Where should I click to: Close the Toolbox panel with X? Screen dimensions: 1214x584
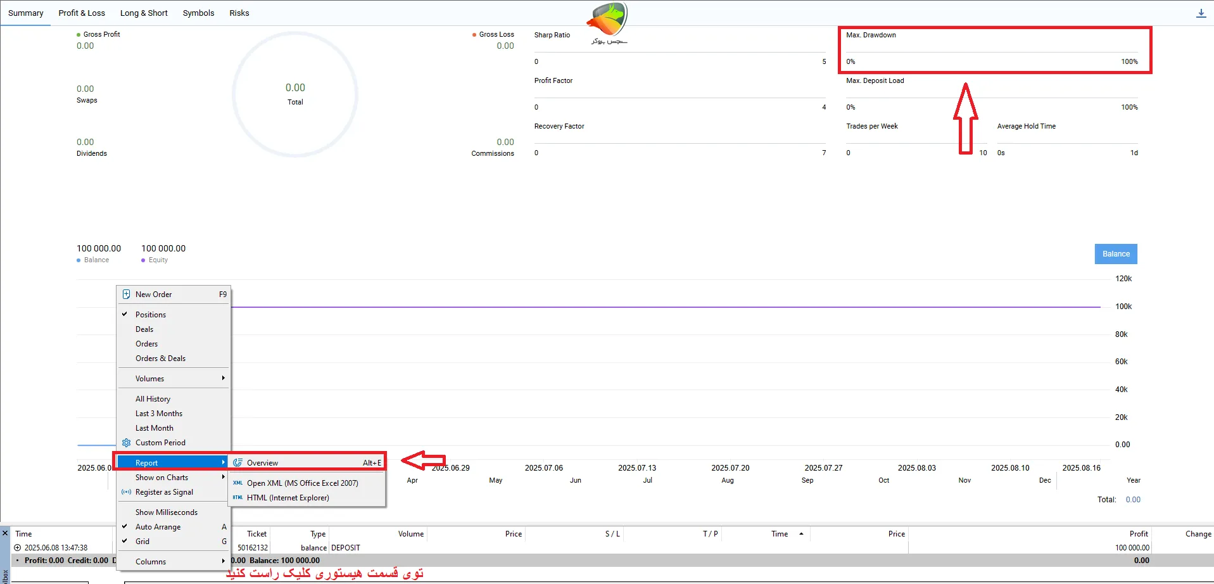point(5,533)
